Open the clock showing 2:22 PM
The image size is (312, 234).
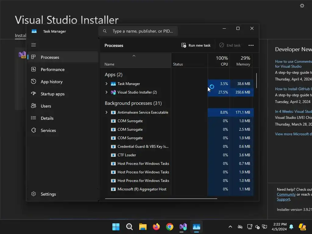point(279,227)
